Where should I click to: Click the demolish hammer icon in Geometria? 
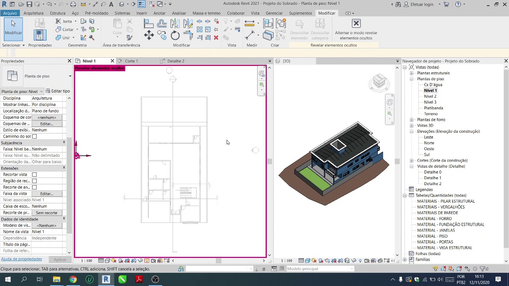(92, 38)
